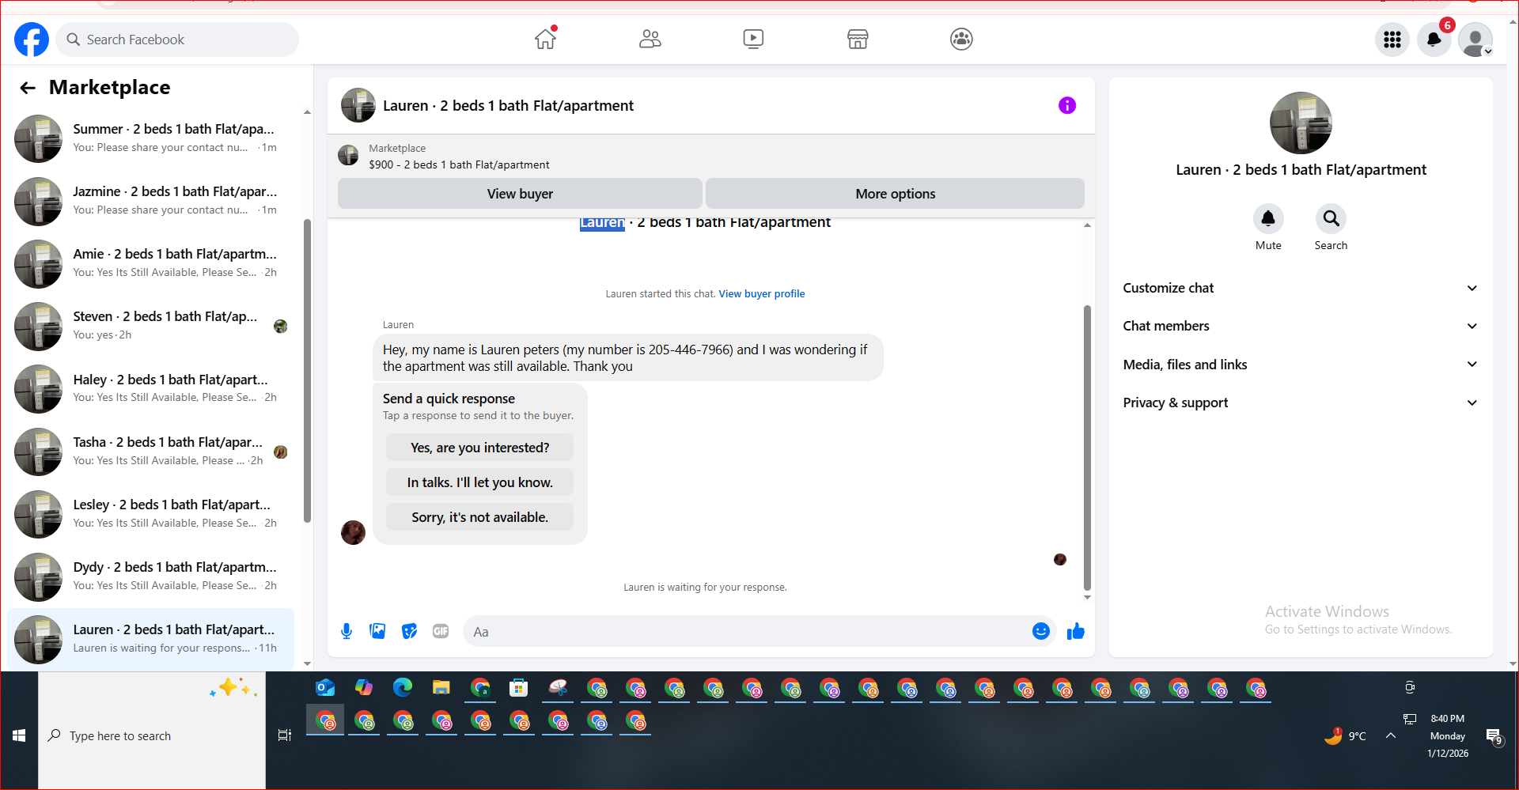Screen dimensions: 1519x790
Task: Click the More options button
Action: click(x=895, y=194)
